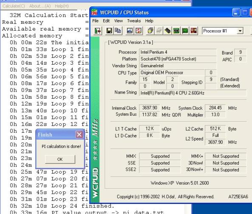This screenshot has width=252, height=214.
Task: Click the 'Loop 19' line at 0h 25m 47s
Action: click(x=49, y=172)
